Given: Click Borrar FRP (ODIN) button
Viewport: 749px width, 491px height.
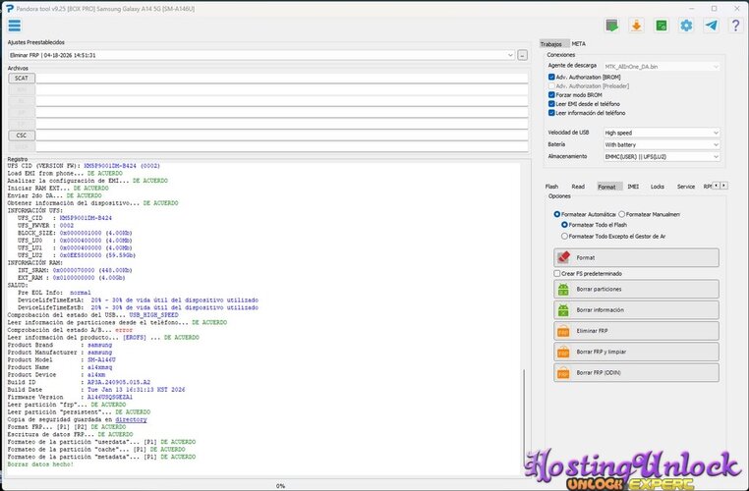Looking at the screenshot, I should point(636,373).
